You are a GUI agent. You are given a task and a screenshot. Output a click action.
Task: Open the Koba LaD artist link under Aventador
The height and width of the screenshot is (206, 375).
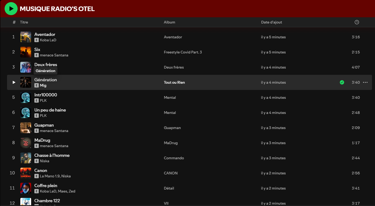[x=48, y=40]
